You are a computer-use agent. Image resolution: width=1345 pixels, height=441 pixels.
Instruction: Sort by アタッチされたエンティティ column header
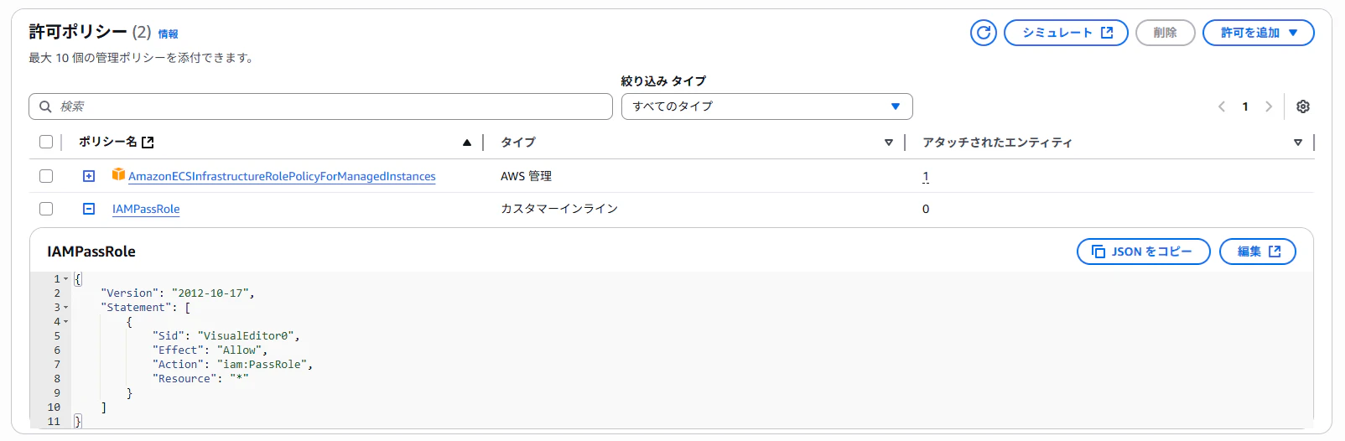click(996, 143)
